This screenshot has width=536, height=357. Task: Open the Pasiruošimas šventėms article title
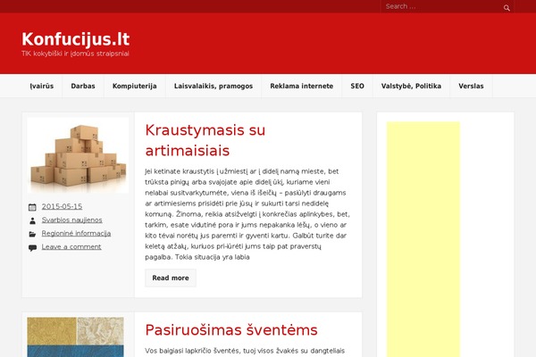[231, 330]
